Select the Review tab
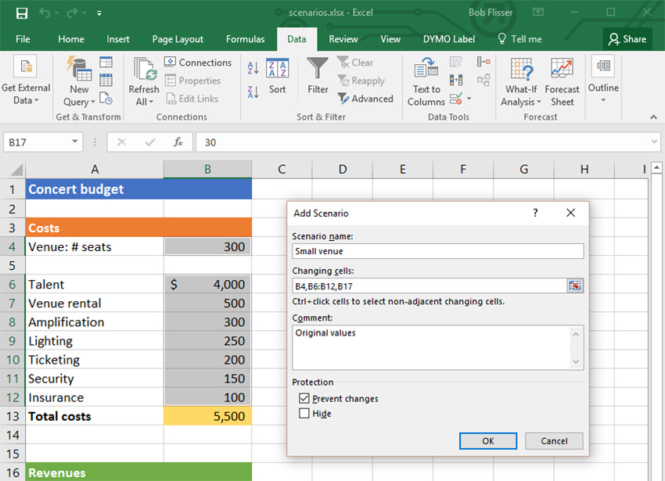Screen dimensions: 665x481 point(343,39)
